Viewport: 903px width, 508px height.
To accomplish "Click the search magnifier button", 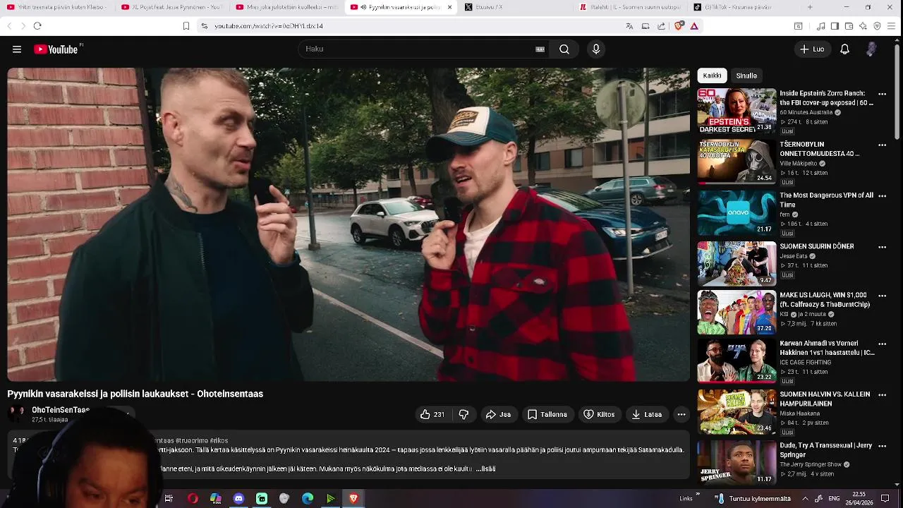I will click(564, 49).
